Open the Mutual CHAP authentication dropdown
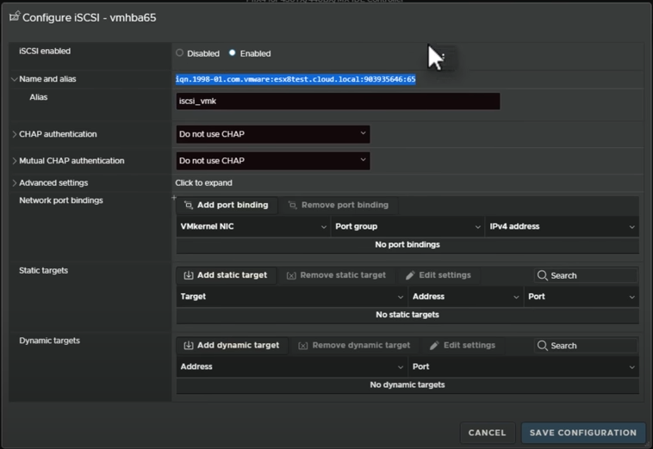This screenshot has width=653, height=449. pyautogui.click(x=273, y=161)
